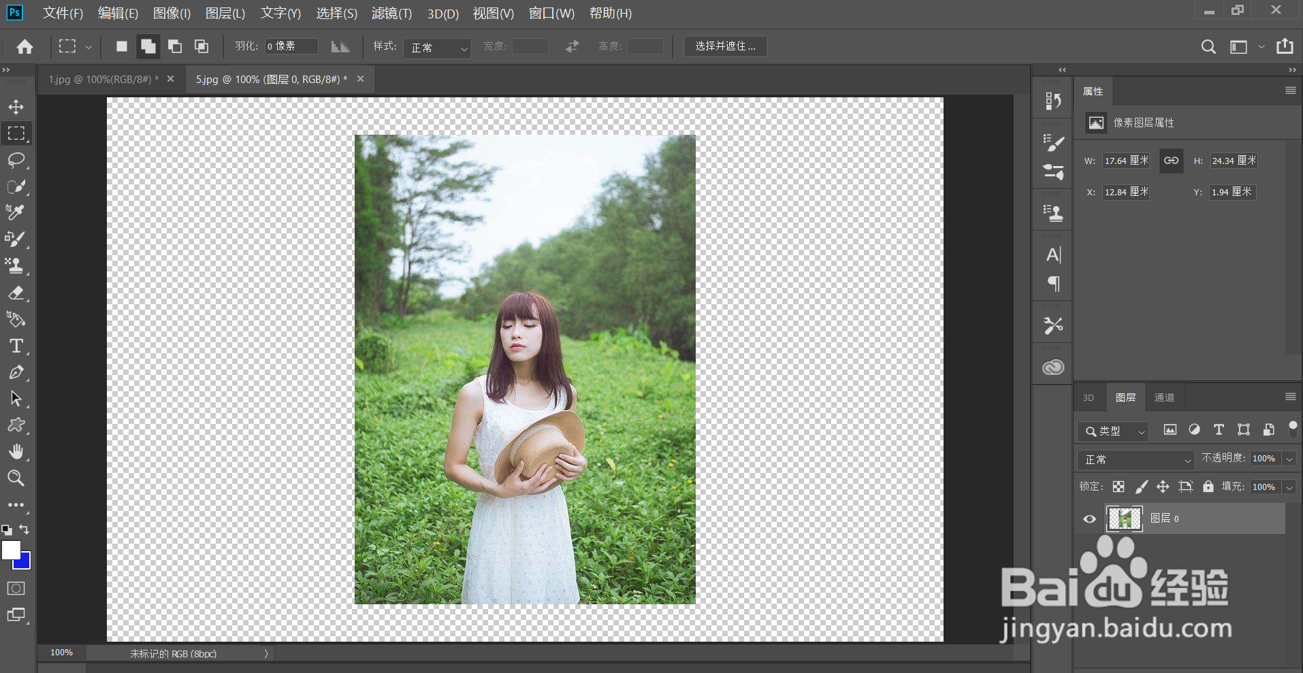Select the Custom Shape tool
1303x673 pixels.
[x=16, y=425]
